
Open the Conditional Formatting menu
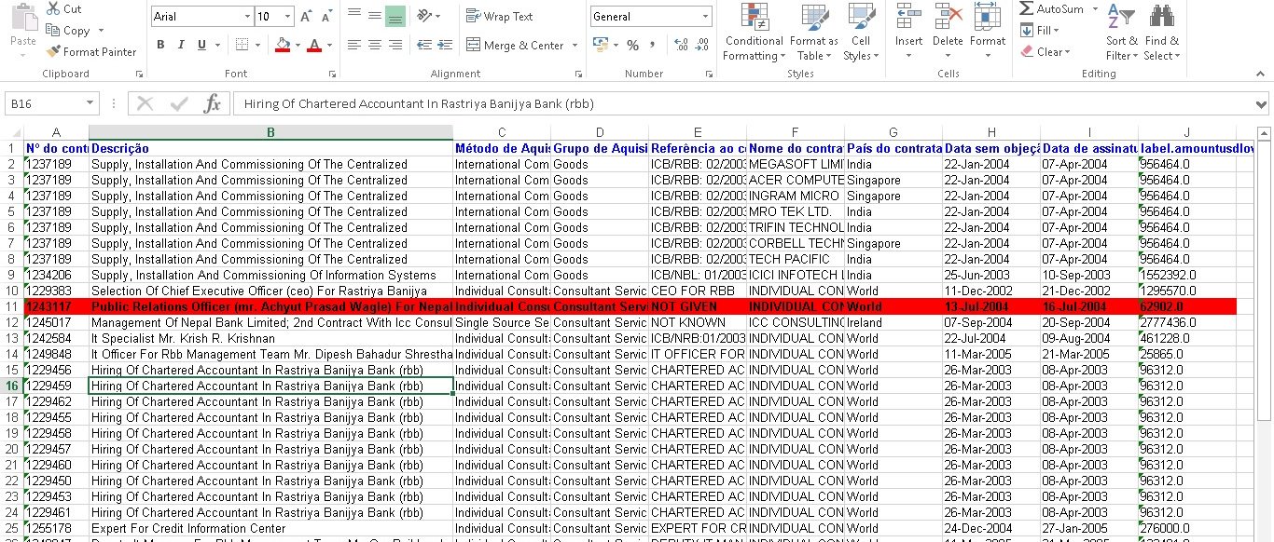754,33
